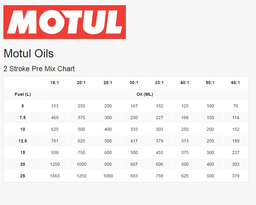Select the 758 cell in the 25 L row
Image resolution: width=256 pixels, height=205 pixels.
point(159,176)
